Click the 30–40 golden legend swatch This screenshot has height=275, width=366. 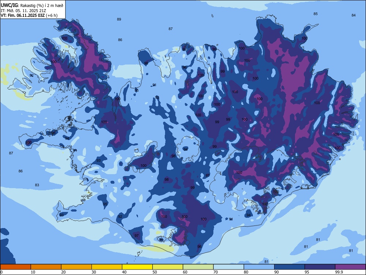point(107,267)
